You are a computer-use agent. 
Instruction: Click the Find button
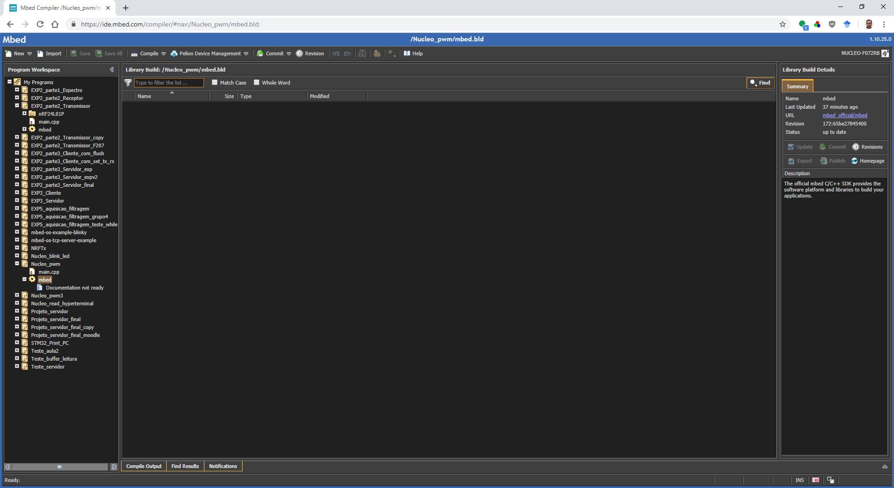[x=760, y=83]
